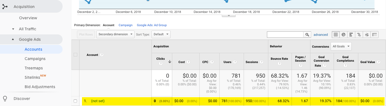Switch primary dimension to Campaign
Viewport: 386px width, 106px height.
point(125,25)
